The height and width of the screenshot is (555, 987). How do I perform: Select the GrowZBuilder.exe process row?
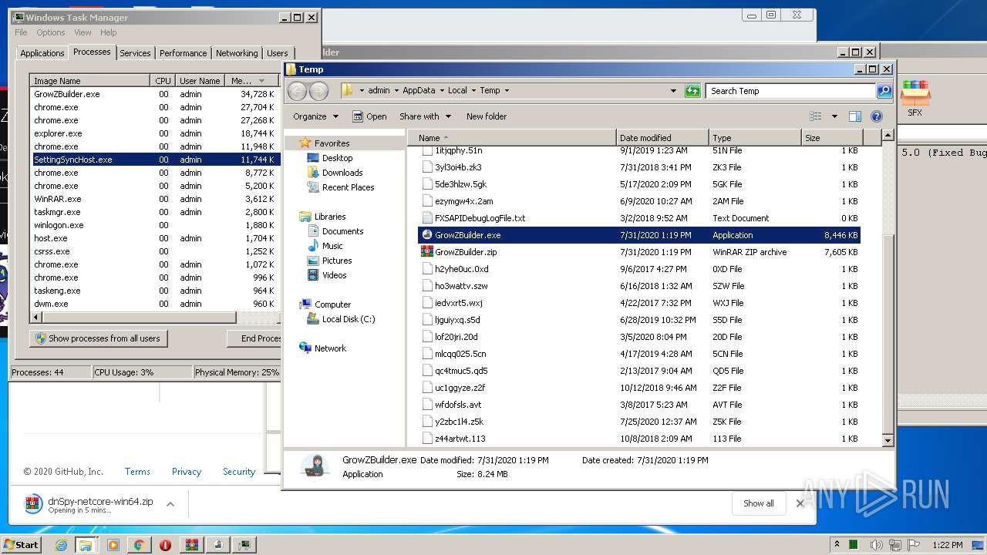pos(154,94)
